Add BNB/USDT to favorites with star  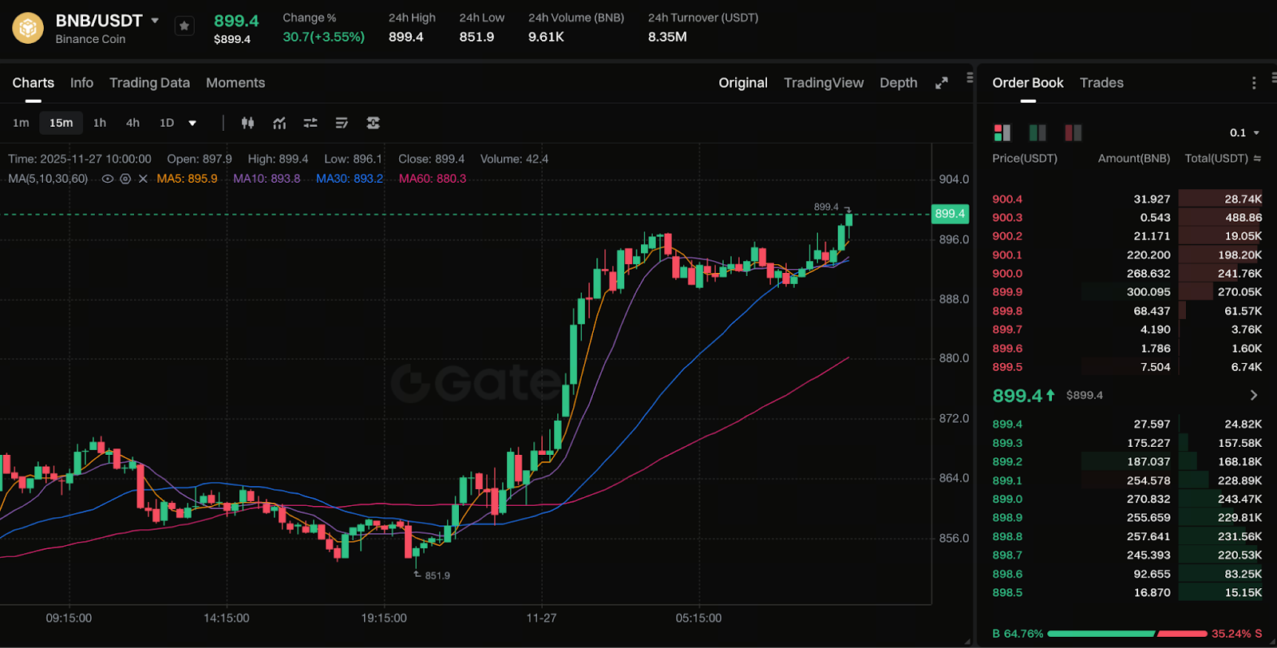coord(184,26)
